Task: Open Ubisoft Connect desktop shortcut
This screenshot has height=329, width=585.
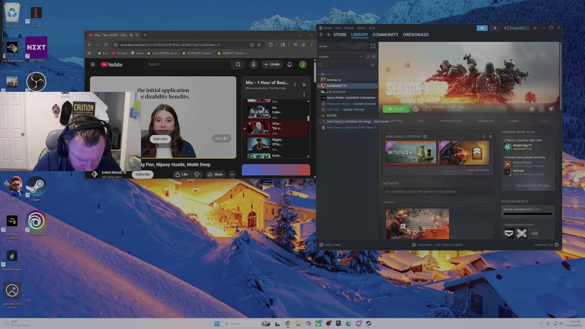Action: pyautogui.click(x=36, y=224)
